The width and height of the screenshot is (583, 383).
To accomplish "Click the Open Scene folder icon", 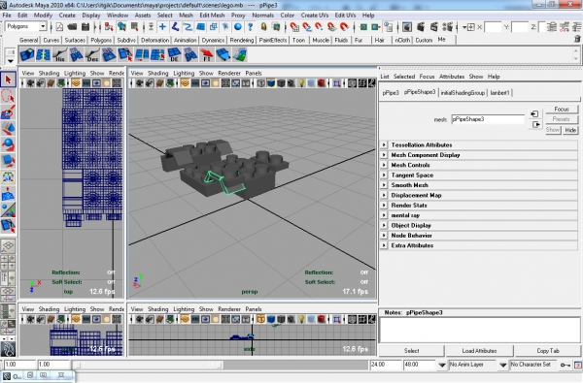I will click(73, 27).
